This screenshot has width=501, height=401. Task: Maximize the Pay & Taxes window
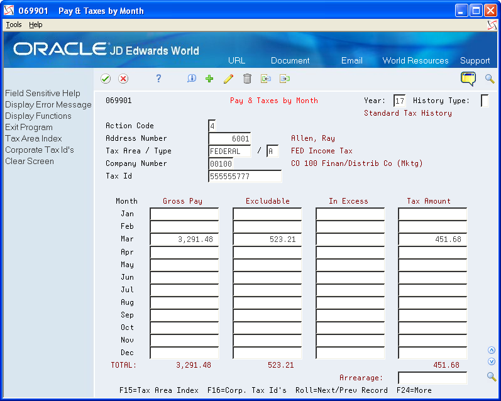coord(476,11)
